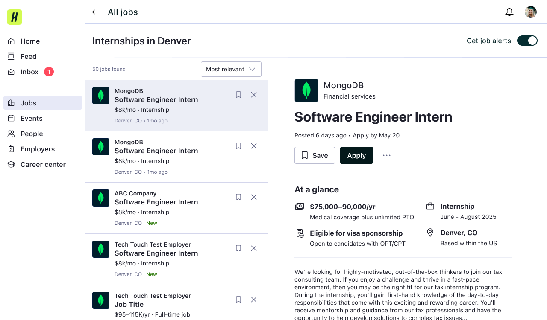This screenshot has width=547, height=320.
Task: Click 'Internships in Denver' heading
Action: 141,41
